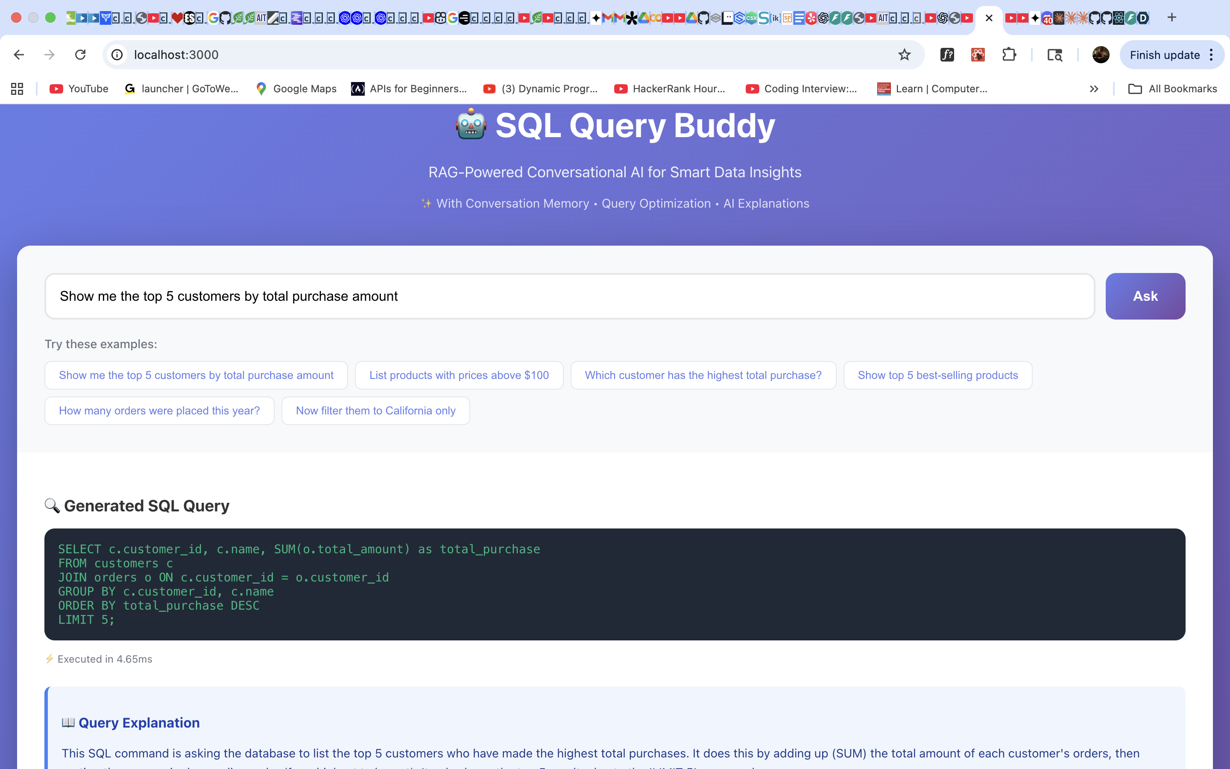Open the YouTube bookmark
Image resolution: width=1230 pixels, height=769 pixels.
(x=79, y=89)
